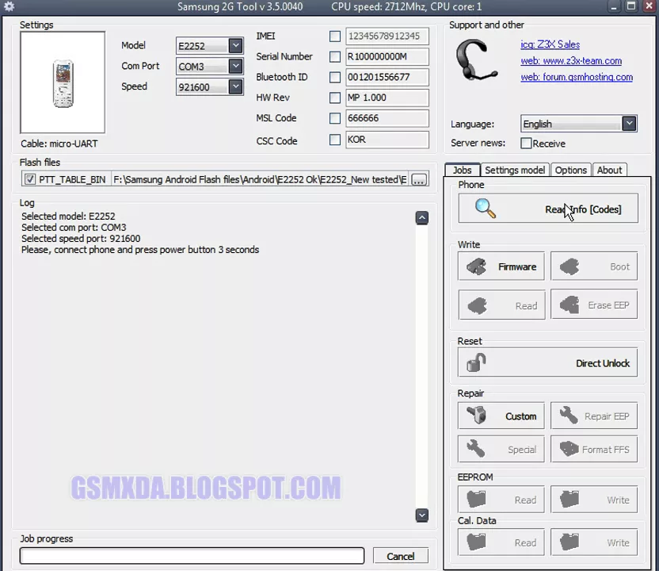Click the Boot write chip icon
The width and height of the screenshot is (659, 571).
(x=569, y=266)
